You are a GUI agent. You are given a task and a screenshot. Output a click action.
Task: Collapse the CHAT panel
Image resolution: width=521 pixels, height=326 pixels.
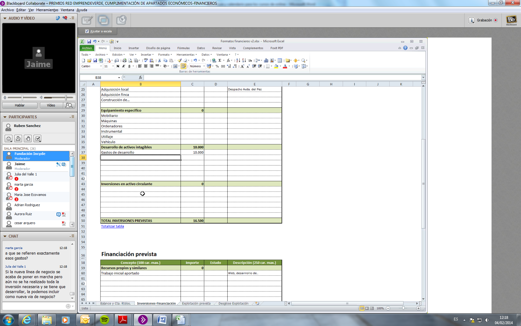5,236
